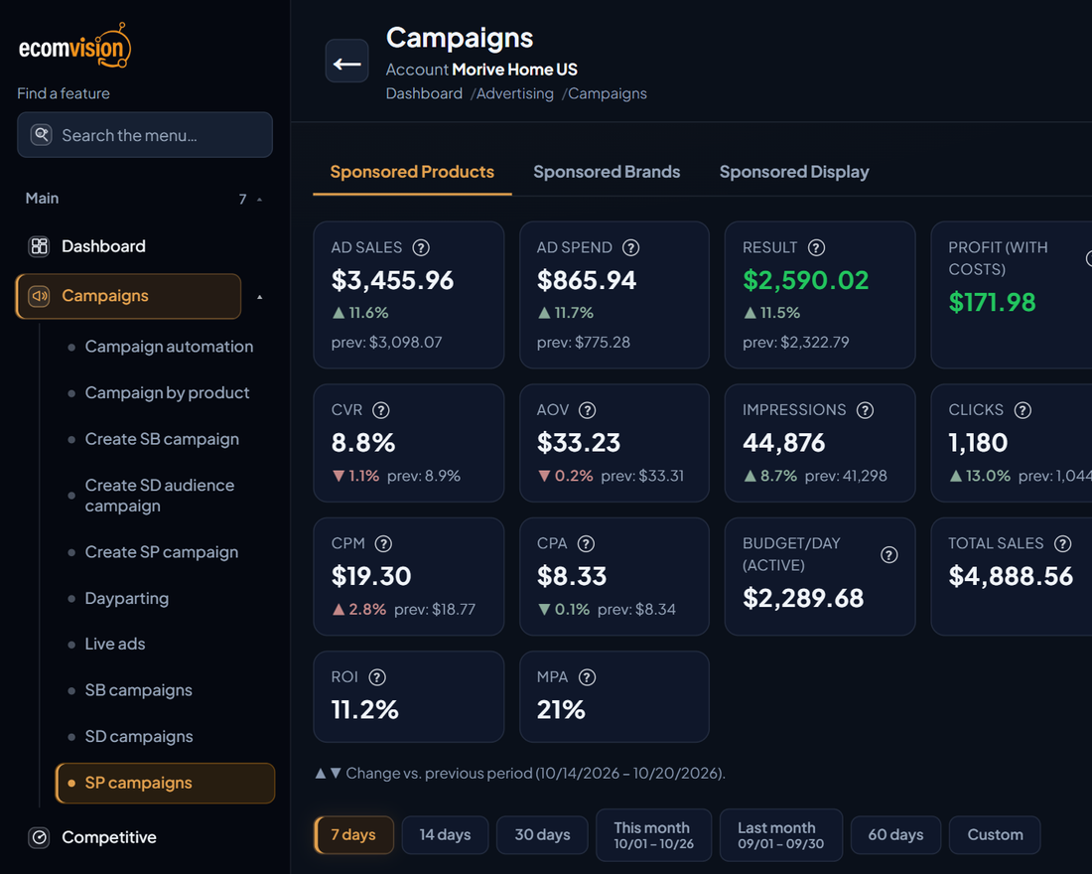Click the 21% MPA value

click(x=561, y=710)
